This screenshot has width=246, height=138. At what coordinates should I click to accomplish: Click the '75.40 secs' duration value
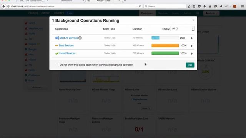point(138,38)
